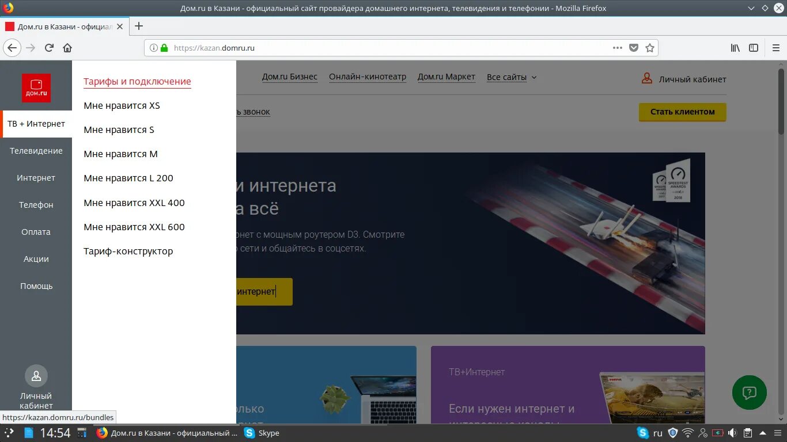Open the Firefox home page button

point(67,48)
